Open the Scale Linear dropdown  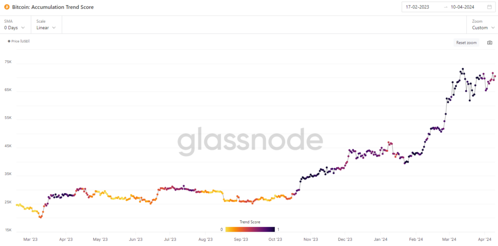click(x=46, y=25)
